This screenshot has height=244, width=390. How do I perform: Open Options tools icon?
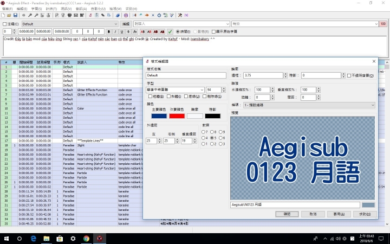tap(180, 15)
